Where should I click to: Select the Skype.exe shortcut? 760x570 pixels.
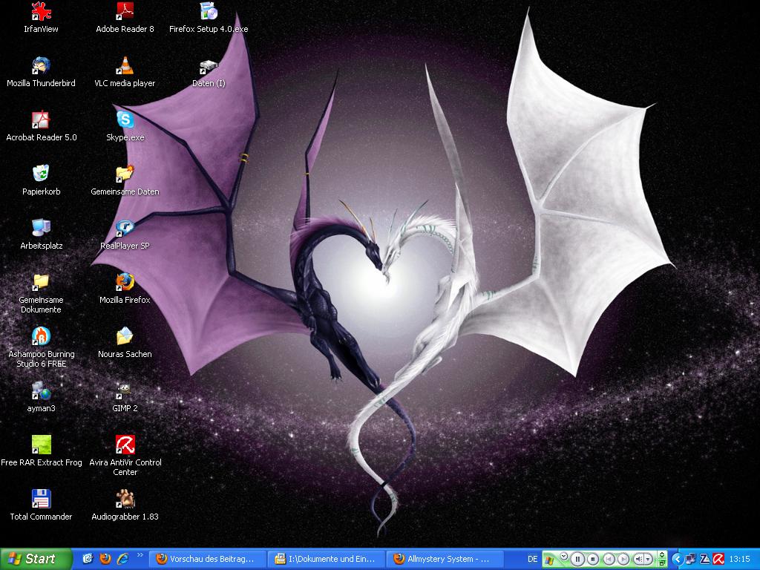(x=125, y=126)
